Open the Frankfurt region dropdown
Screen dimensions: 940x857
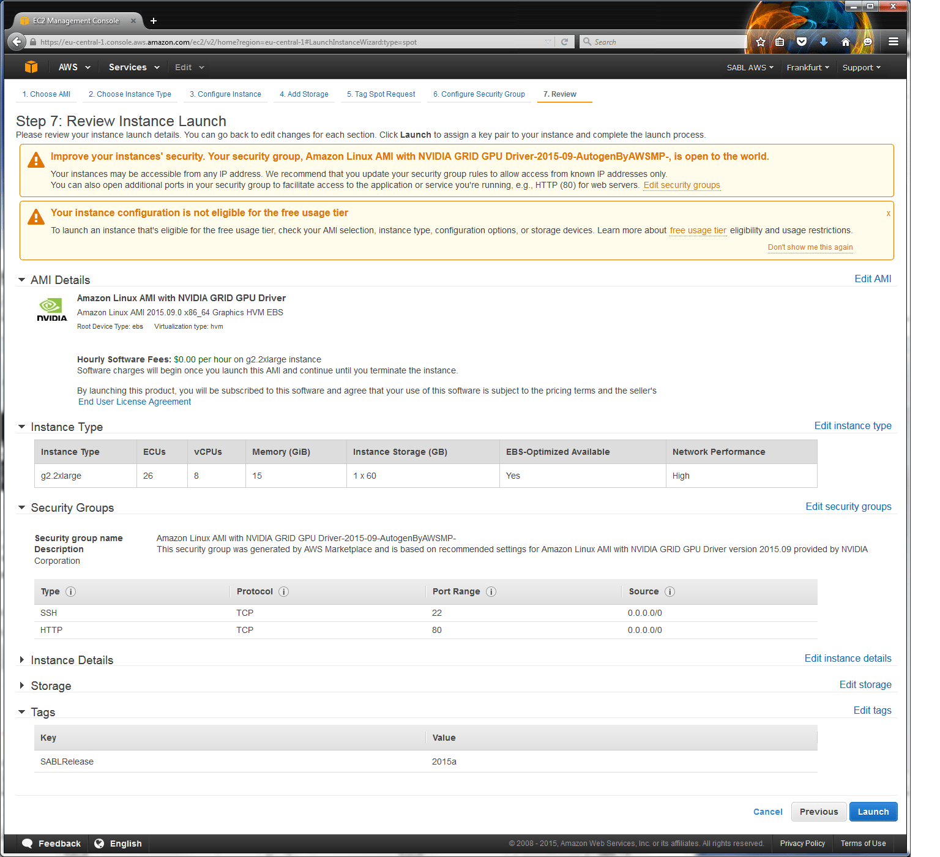point(807,67)
